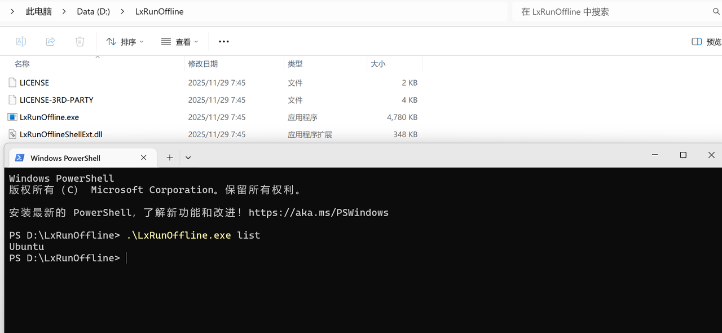Click the Delete trash icon in toolbar
This screenshot has height=333, width=722.
click(x=80, y=41)
